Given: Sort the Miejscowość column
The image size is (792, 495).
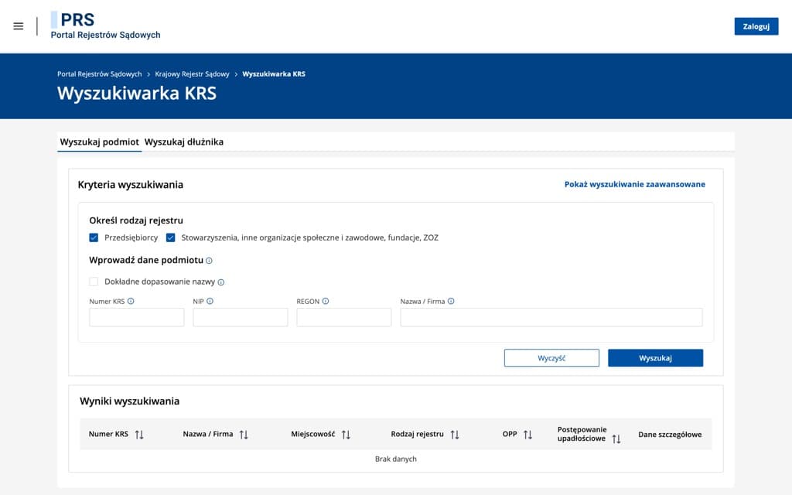Looking at the screenshot, I should tap(346, 434).
